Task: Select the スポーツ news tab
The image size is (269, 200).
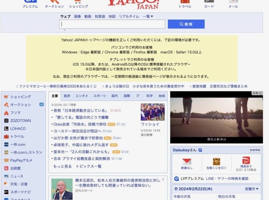Action: pyautogui.click(x=99, y=96)
